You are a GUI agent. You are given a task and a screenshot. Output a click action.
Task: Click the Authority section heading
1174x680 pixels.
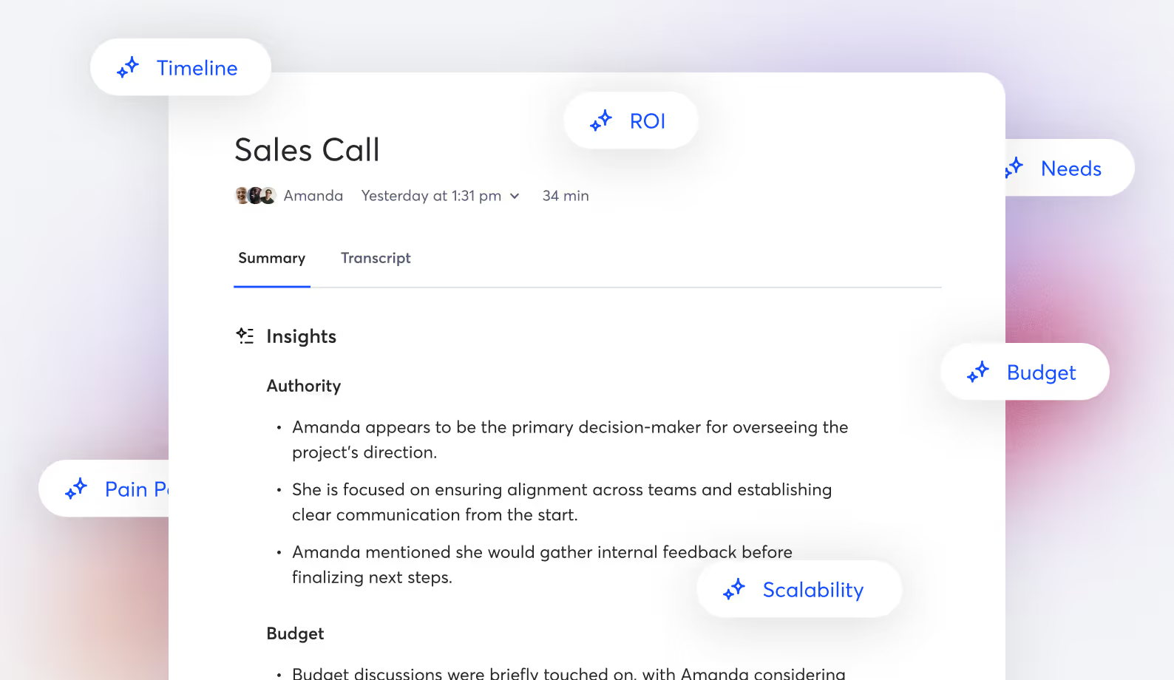pos(304,386)
